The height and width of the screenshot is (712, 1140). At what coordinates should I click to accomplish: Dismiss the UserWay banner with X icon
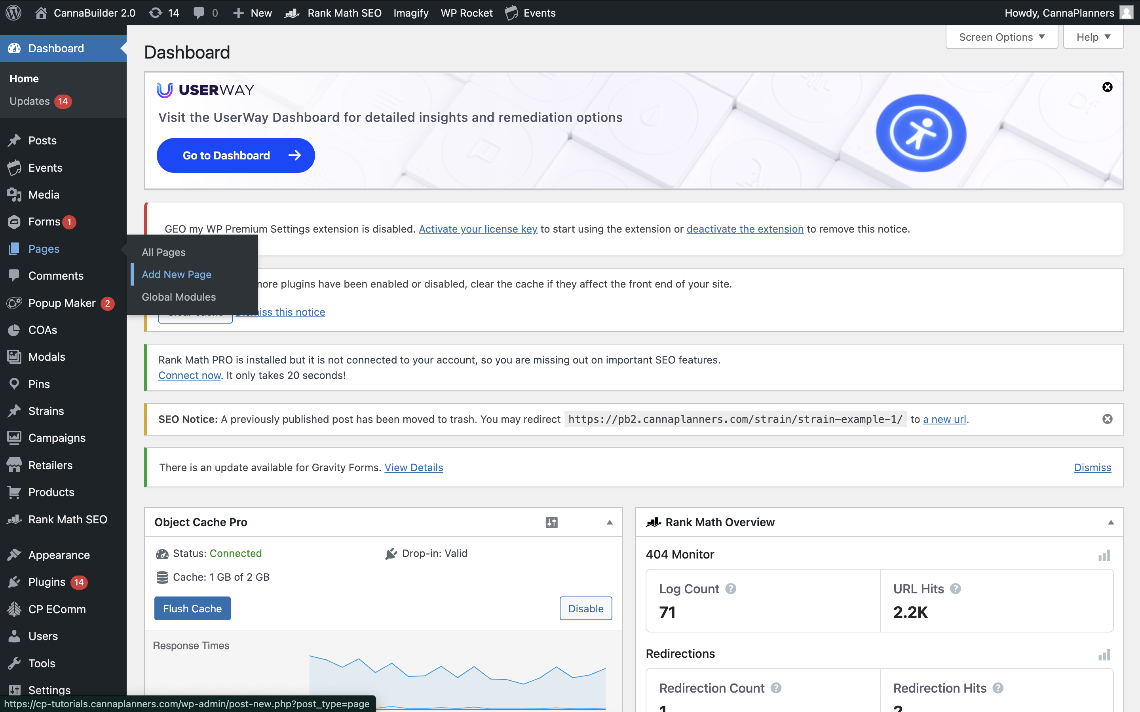click(x=1107, y=87)
